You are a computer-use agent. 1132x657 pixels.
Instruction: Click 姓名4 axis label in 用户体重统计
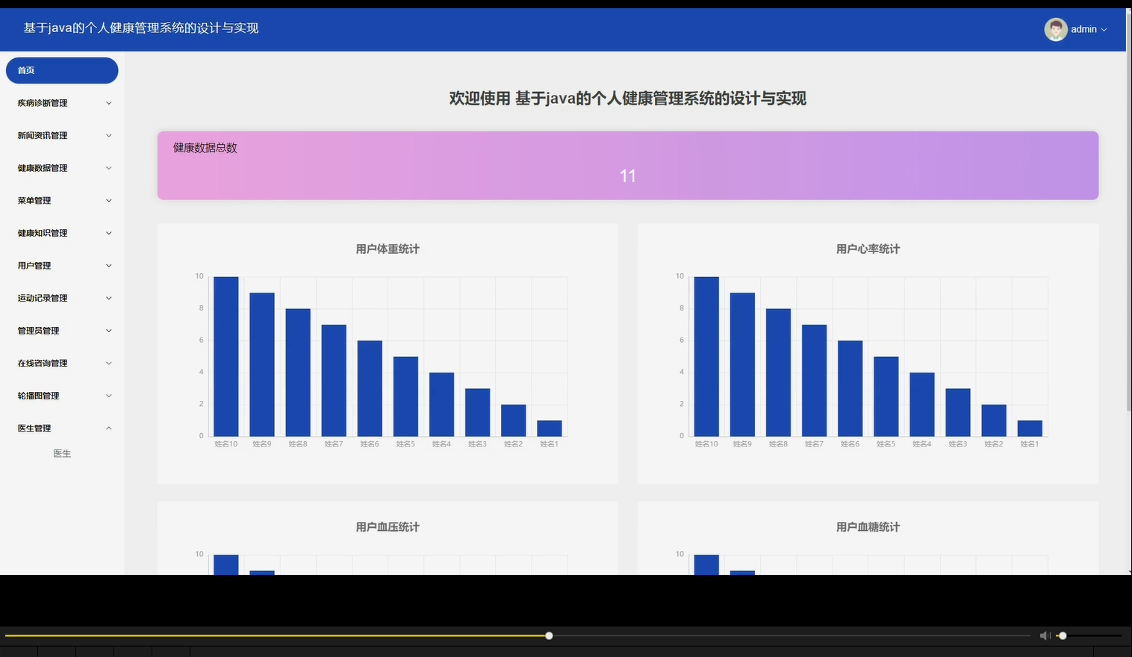(x=441, y=444)
